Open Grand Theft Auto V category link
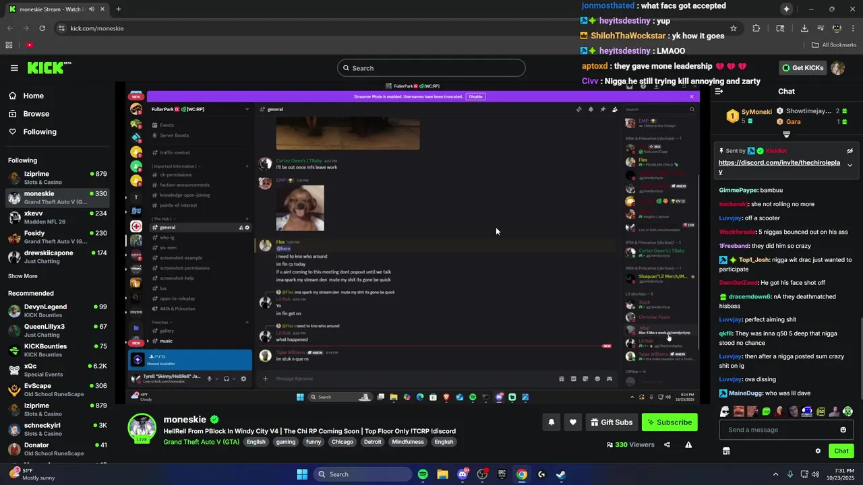This screenshot has width=863, height=485. click(201, 442)
